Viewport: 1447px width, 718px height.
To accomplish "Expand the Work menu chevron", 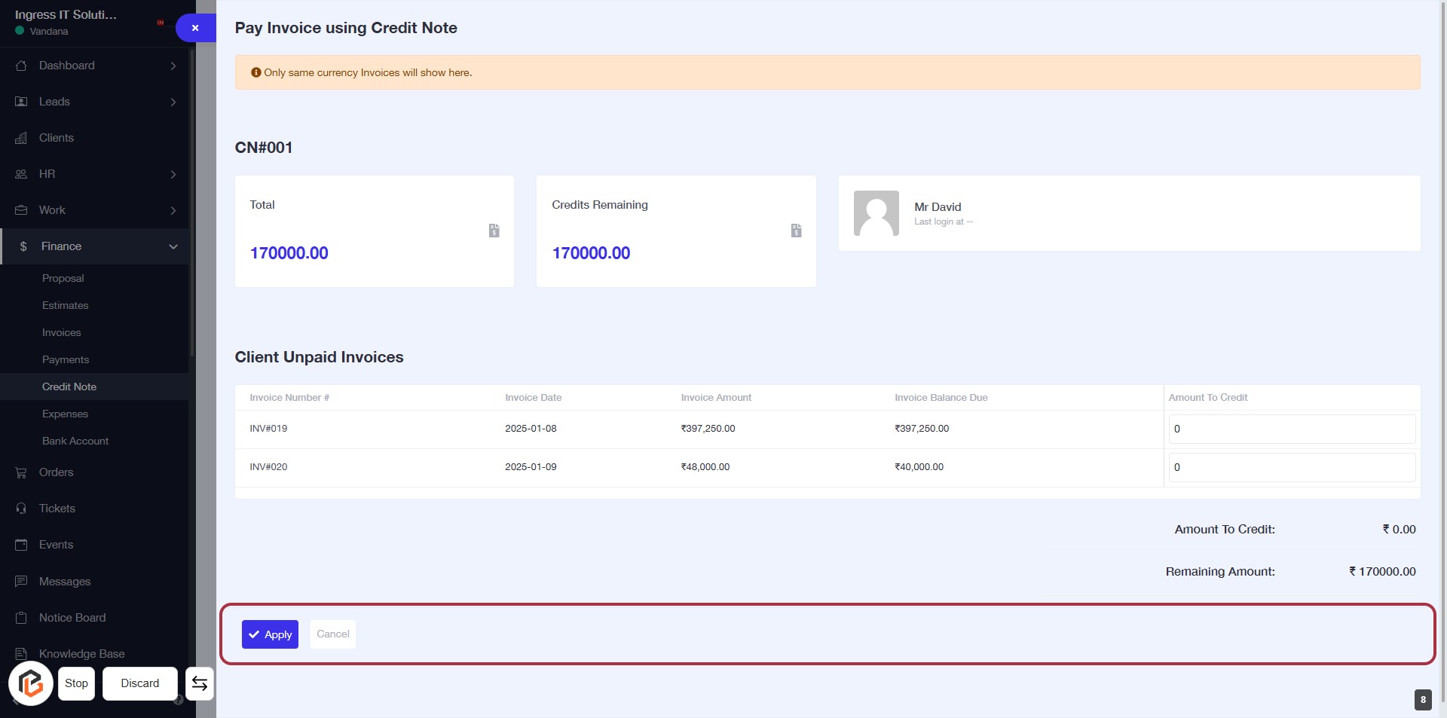I will coord(173,210).
